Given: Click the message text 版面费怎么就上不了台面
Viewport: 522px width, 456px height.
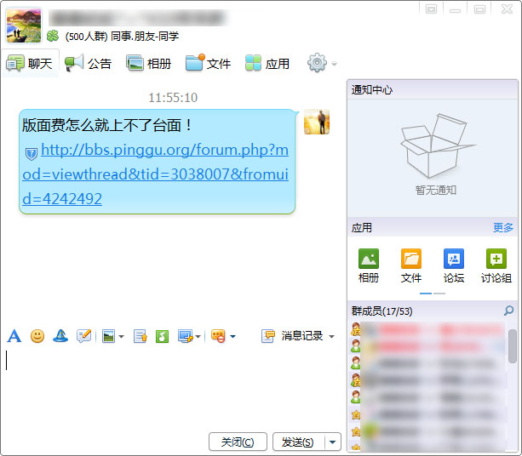Looking at the screenshot, I should pos(106,125).
